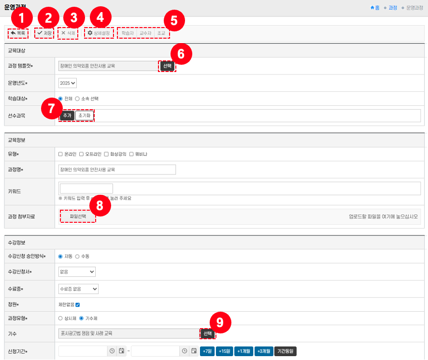Screen dimensions: 428x360
Task: Save with the 저장 checkmark button
Action: coord(44,33)
